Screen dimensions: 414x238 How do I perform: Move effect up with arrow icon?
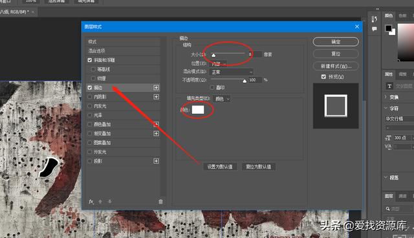(100, 202)
